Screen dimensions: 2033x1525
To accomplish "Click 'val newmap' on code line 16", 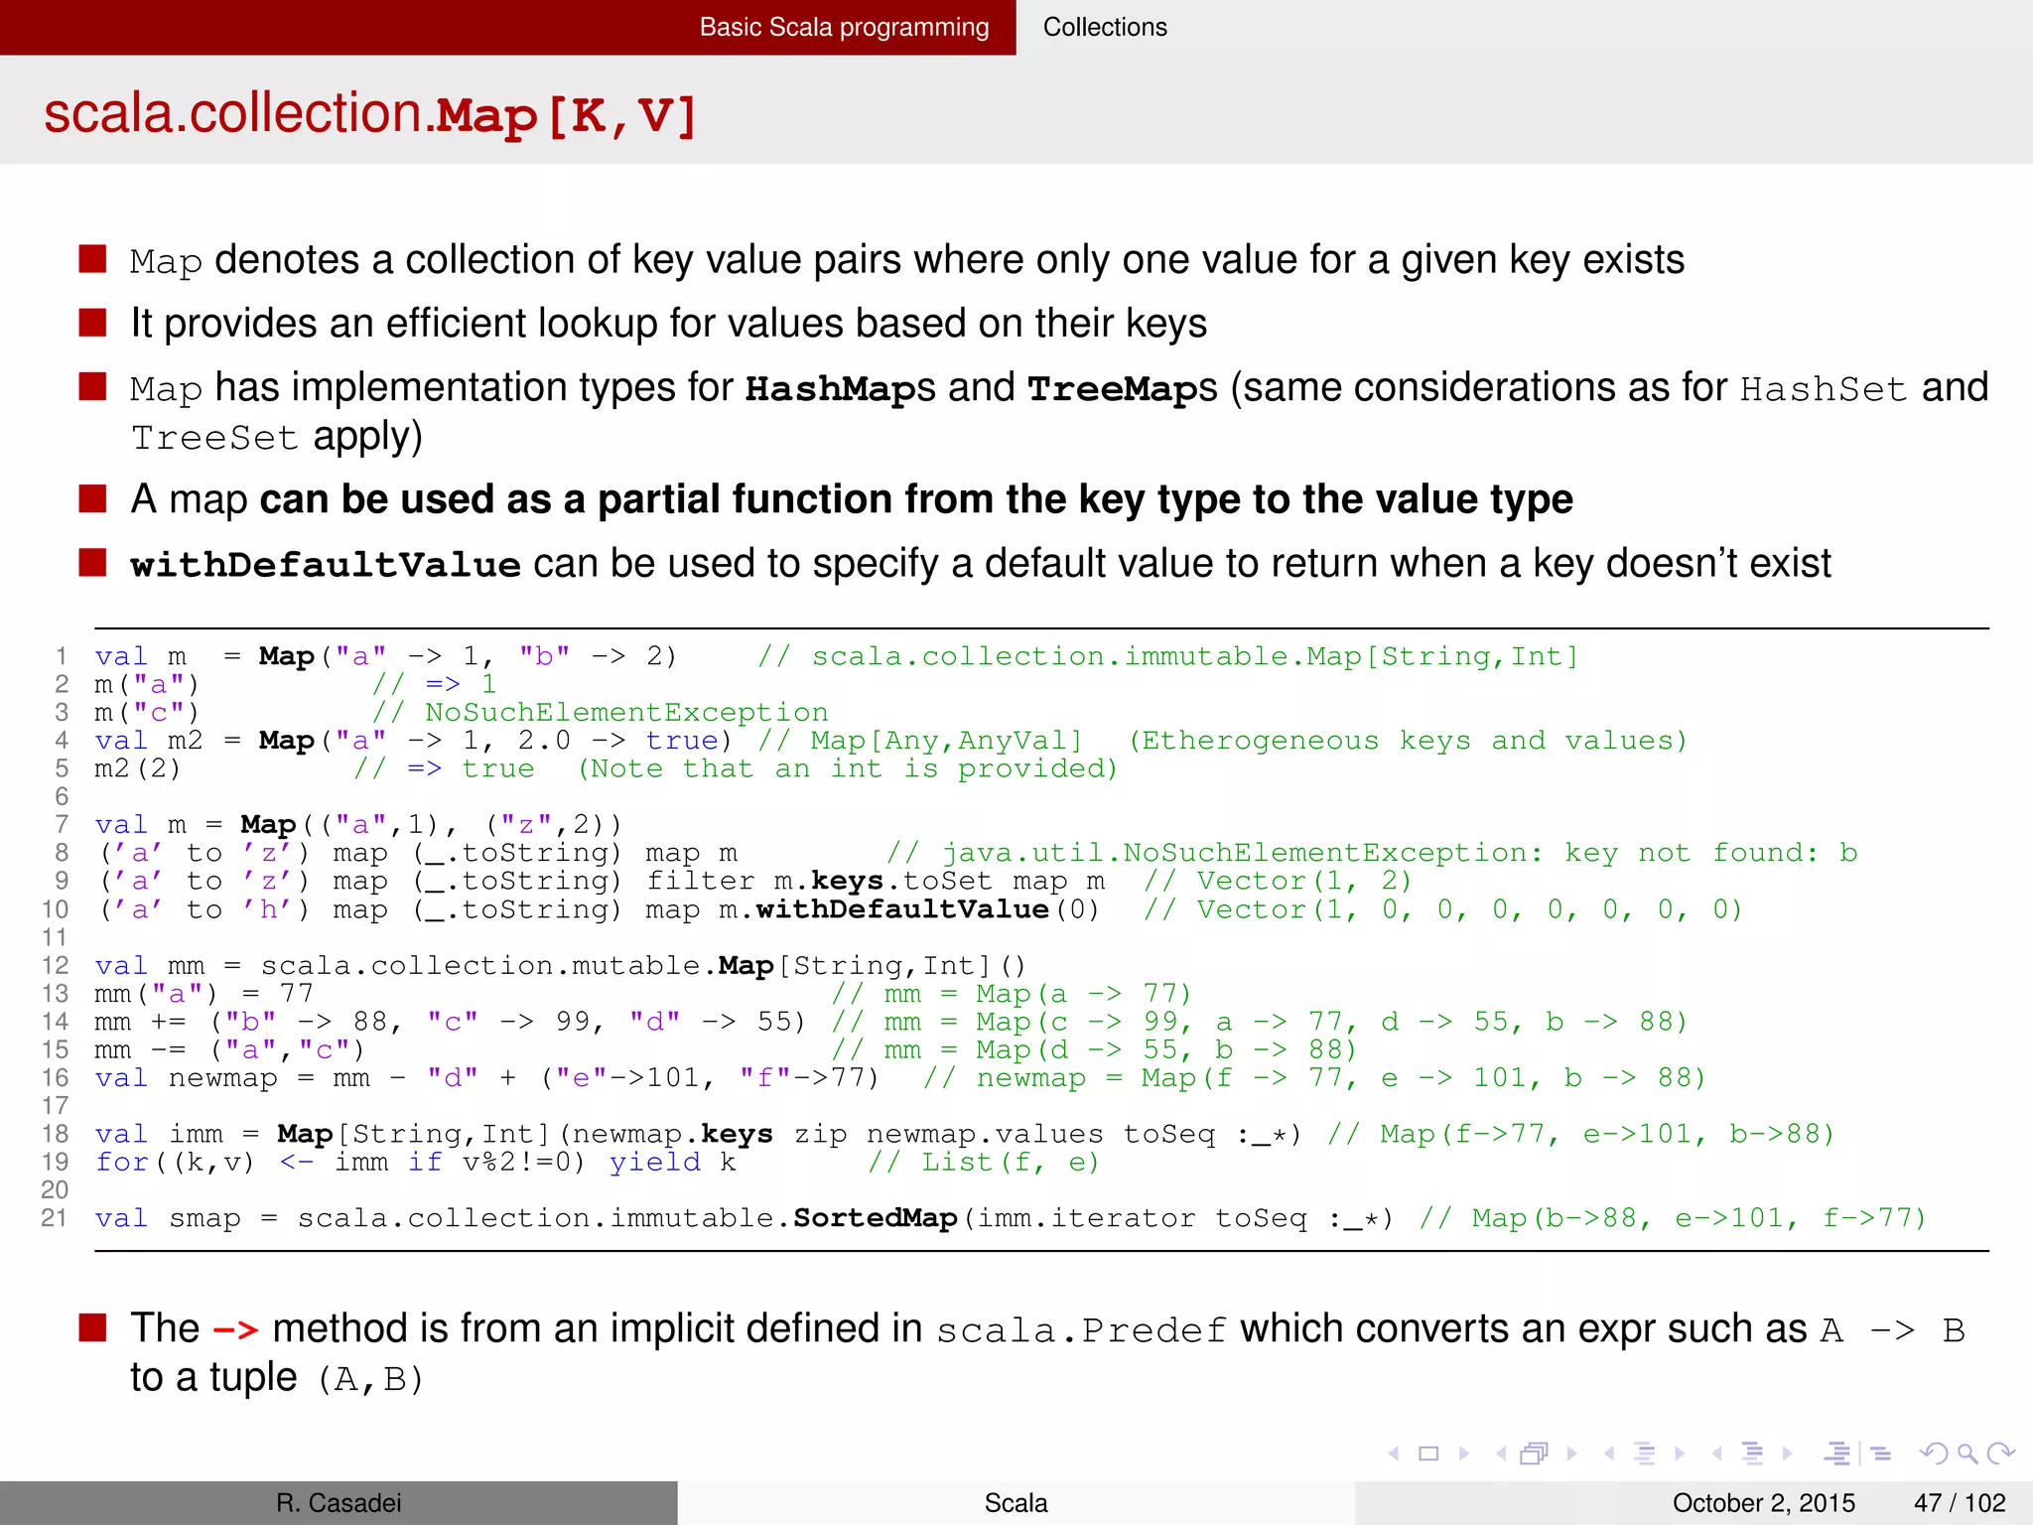I will pos(186,1078).
